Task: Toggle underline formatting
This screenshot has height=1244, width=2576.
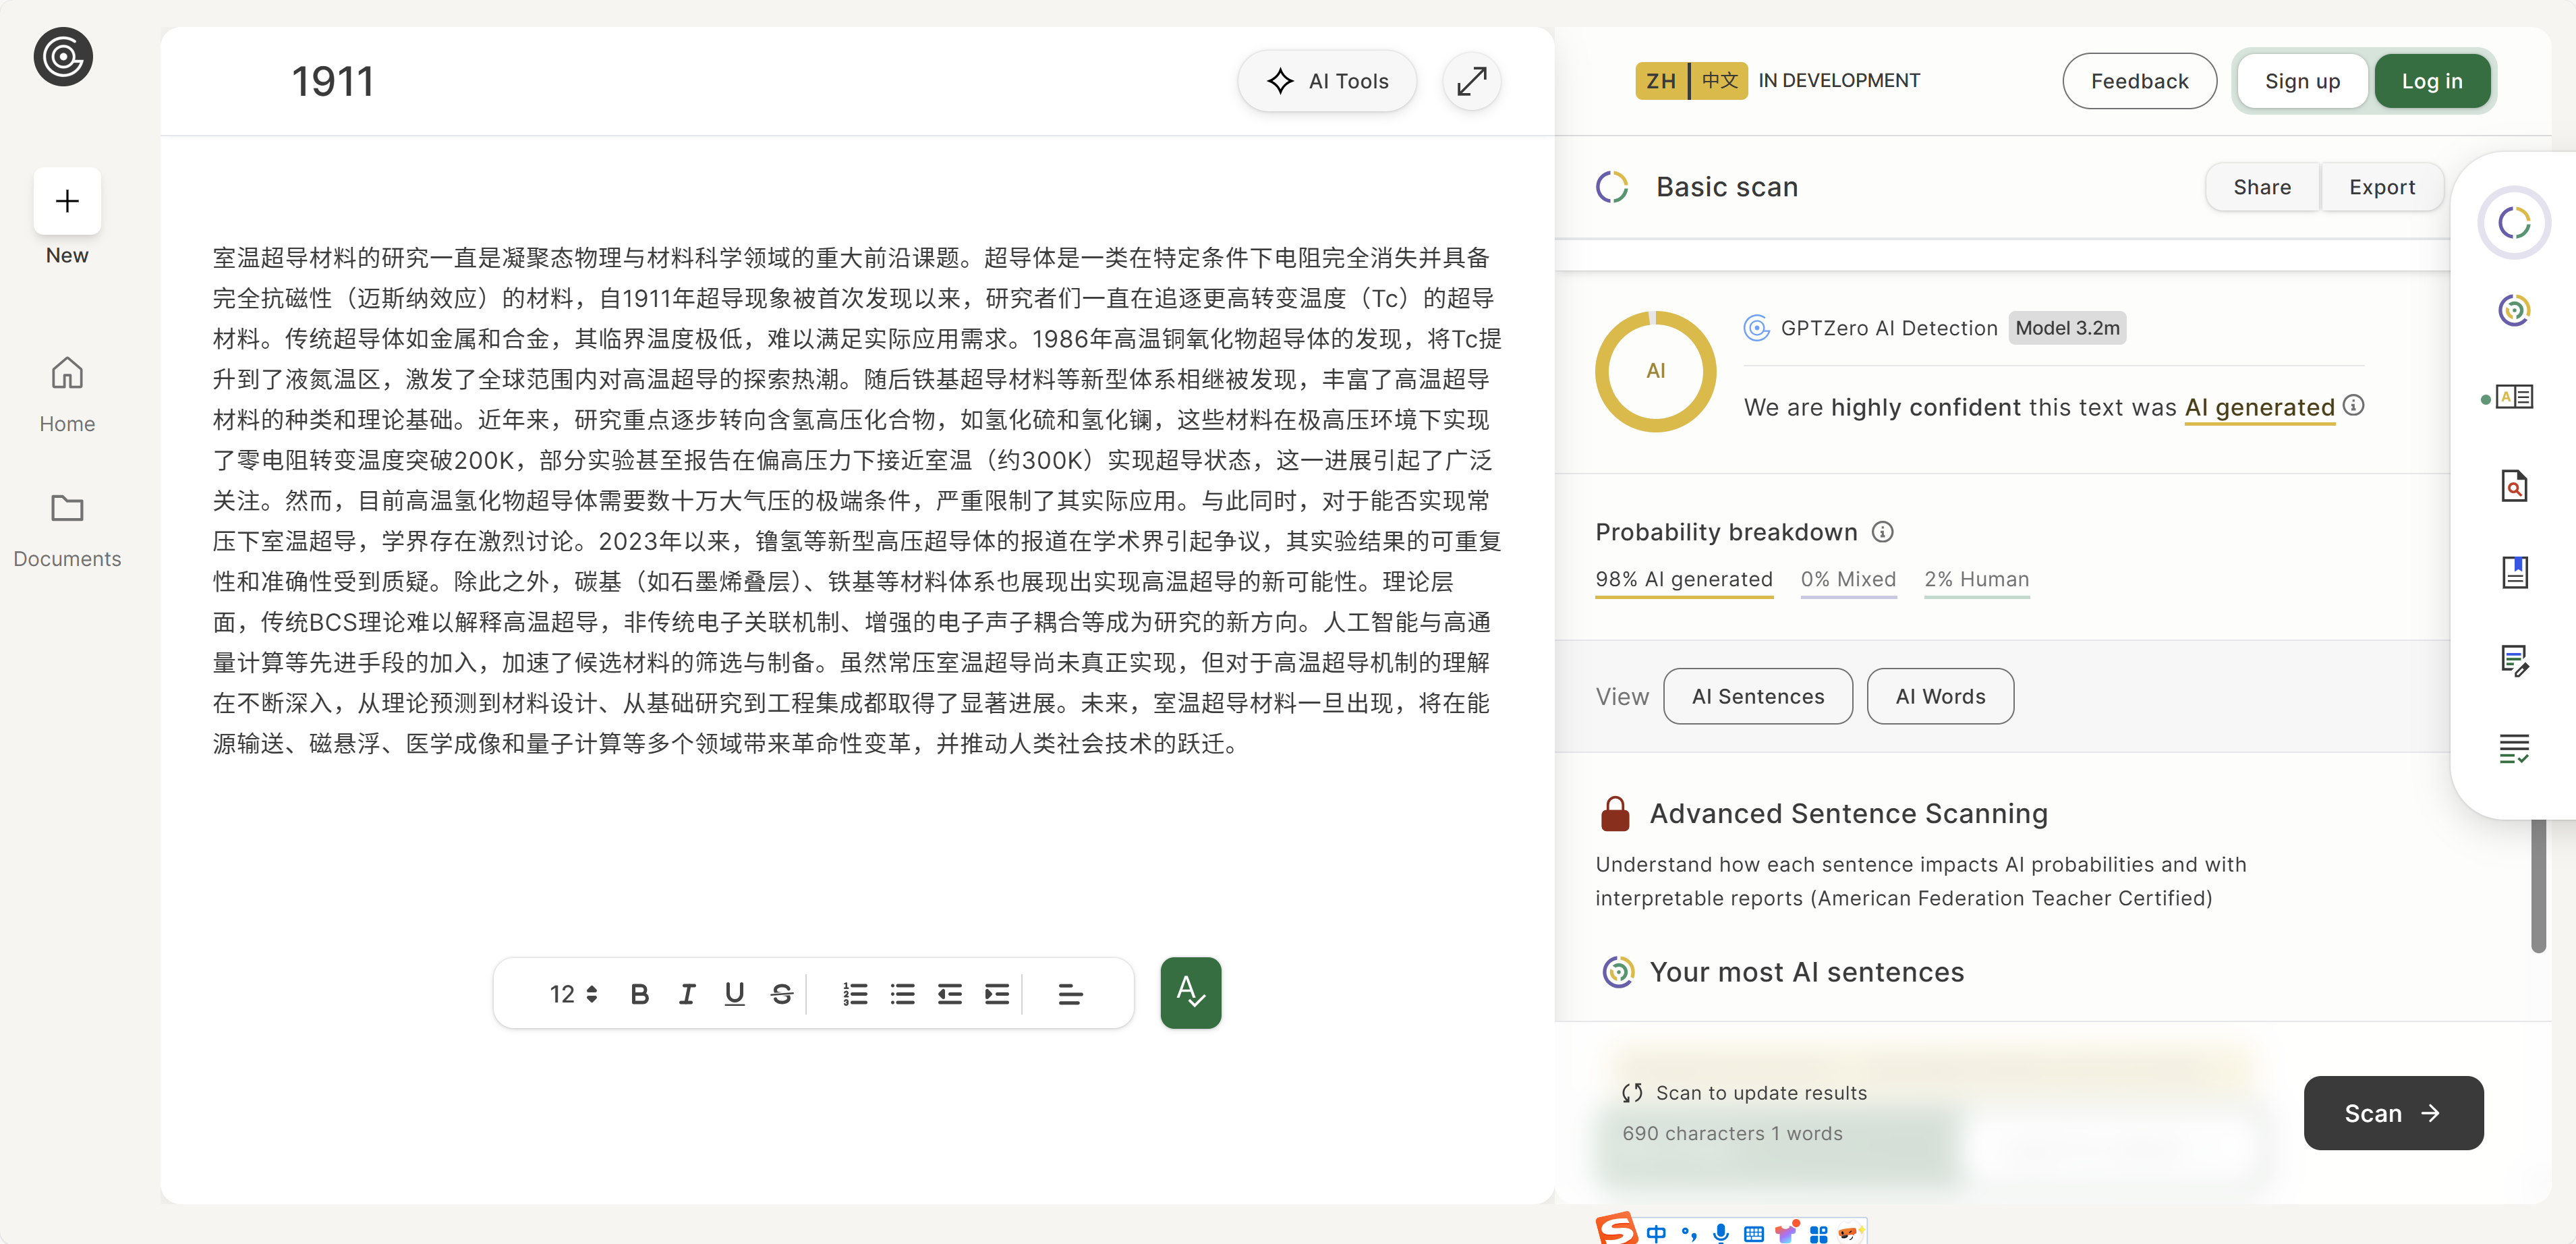Action: [734, 994]
